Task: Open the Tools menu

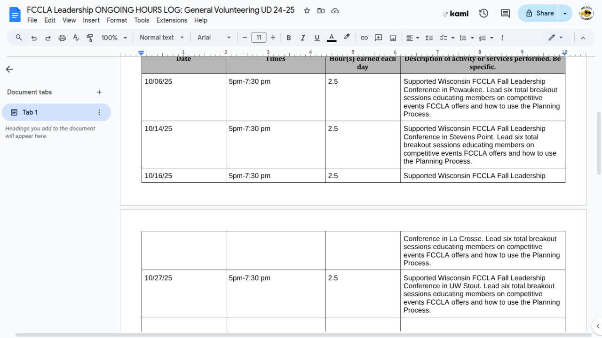Action: coord(142,20)
